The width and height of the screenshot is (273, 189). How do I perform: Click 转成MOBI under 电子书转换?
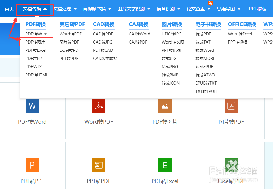[x=204, y=58]
